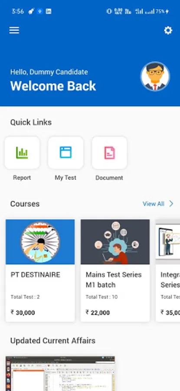Click the View All courses link
180x391 pixels.
154,204
